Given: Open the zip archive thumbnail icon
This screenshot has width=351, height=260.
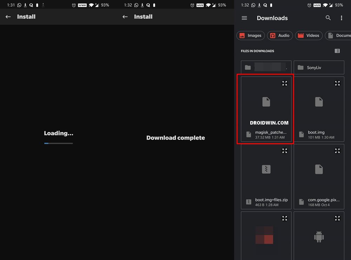Looking at the screenshot, I should point(266,169).
